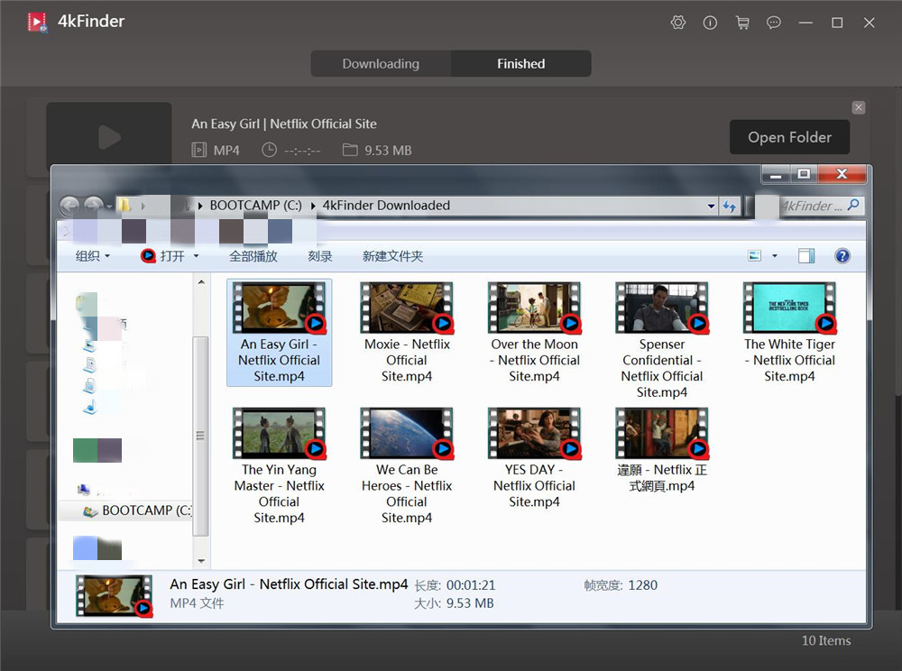
Task: Open the address bar history dropdown
Action: click(x=712, y=206)
